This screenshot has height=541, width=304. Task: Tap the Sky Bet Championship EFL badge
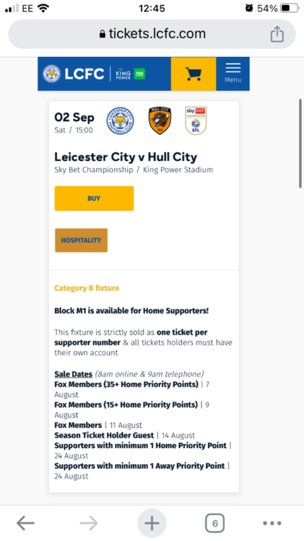[x=196, y=120]
